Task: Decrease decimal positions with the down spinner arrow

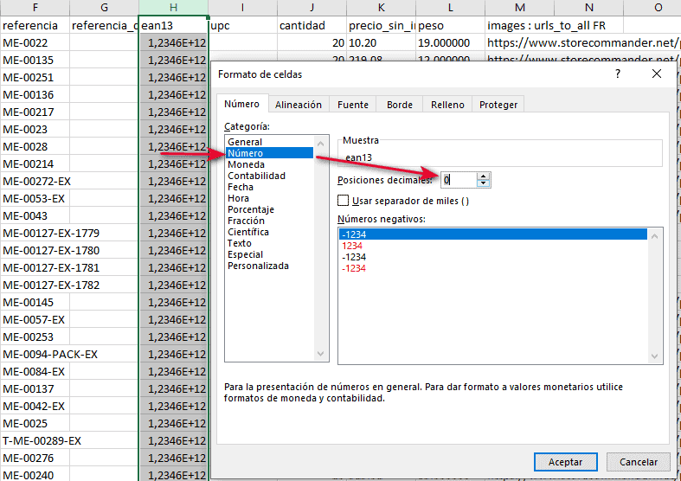Action: (483, 184)
